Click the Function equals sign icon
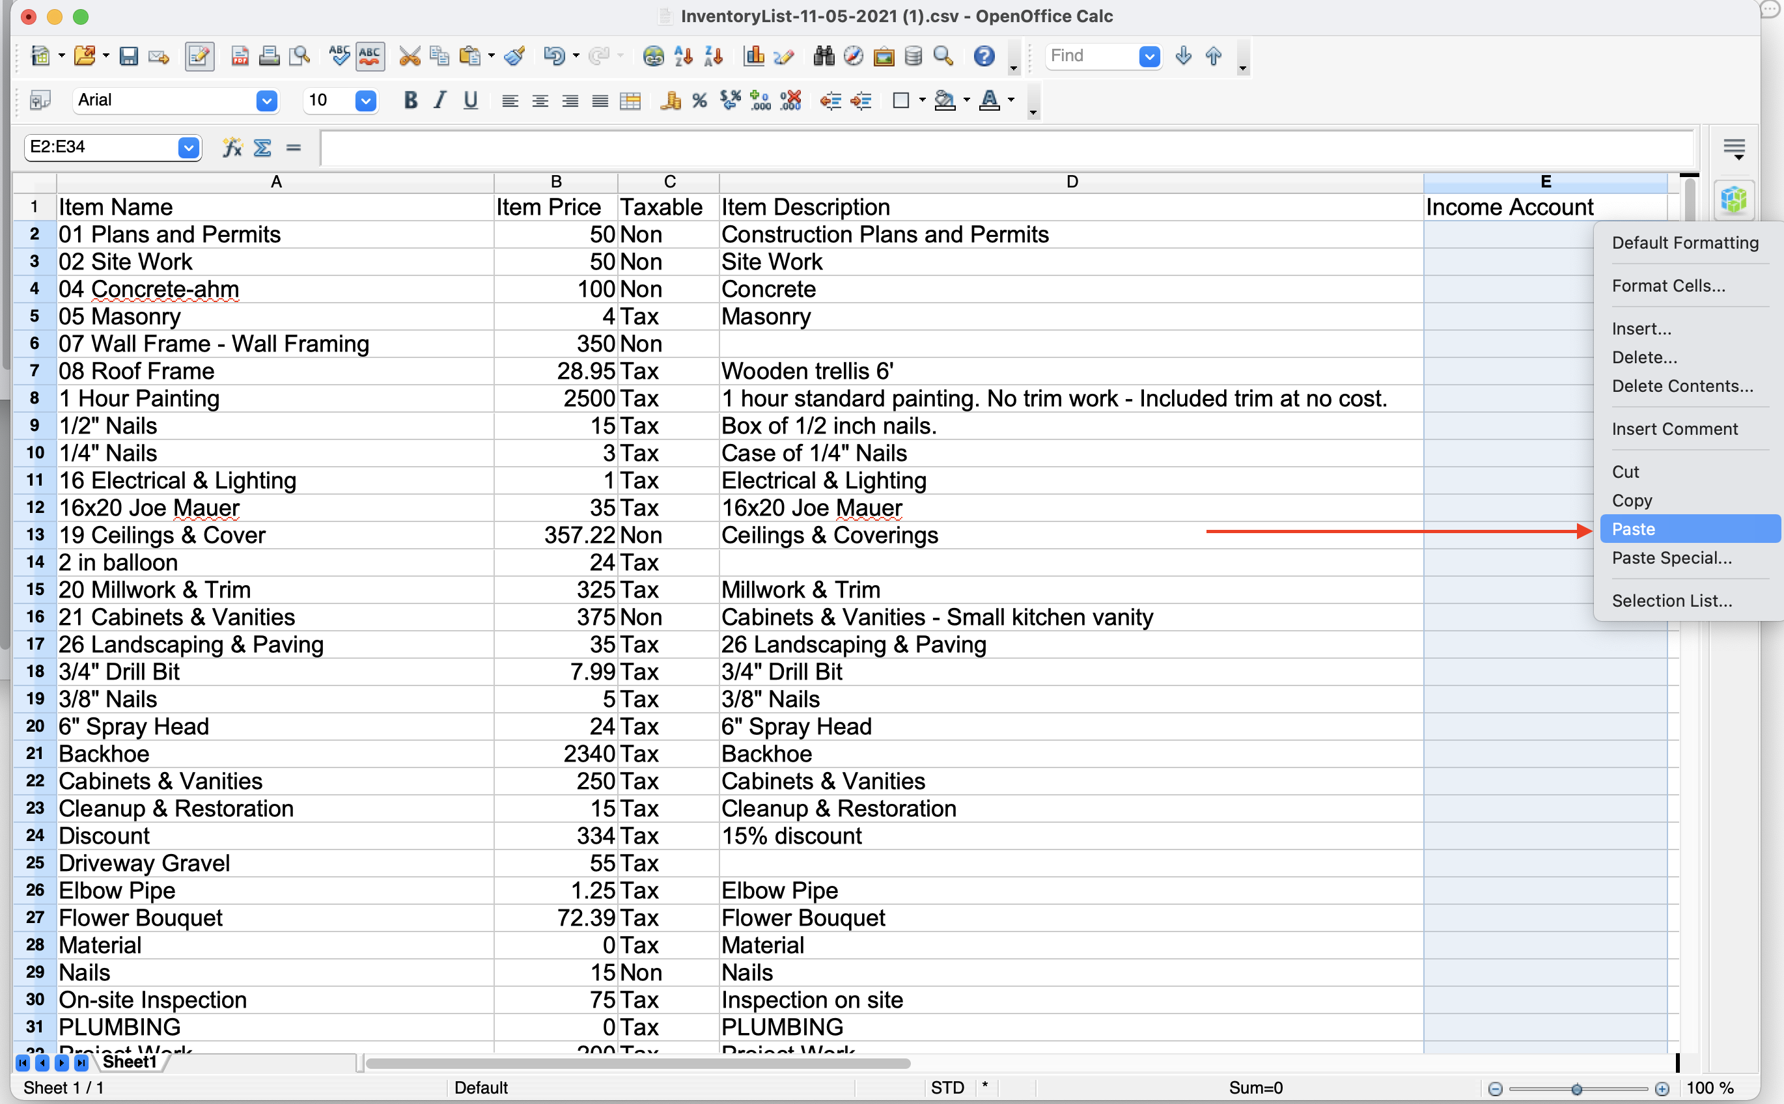1784x1104 pixels. click(x=294, y=148)
